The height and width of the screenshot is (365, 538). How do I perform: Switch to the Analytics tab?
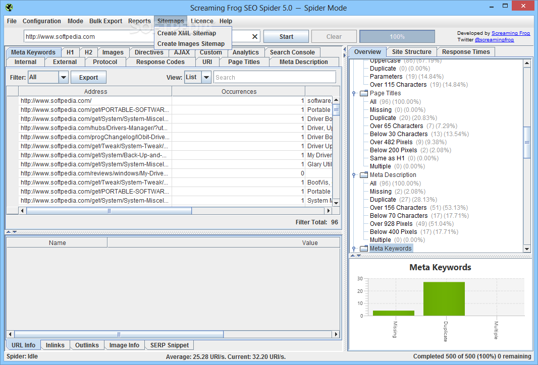pyautogui.click(x=246, y=52)
